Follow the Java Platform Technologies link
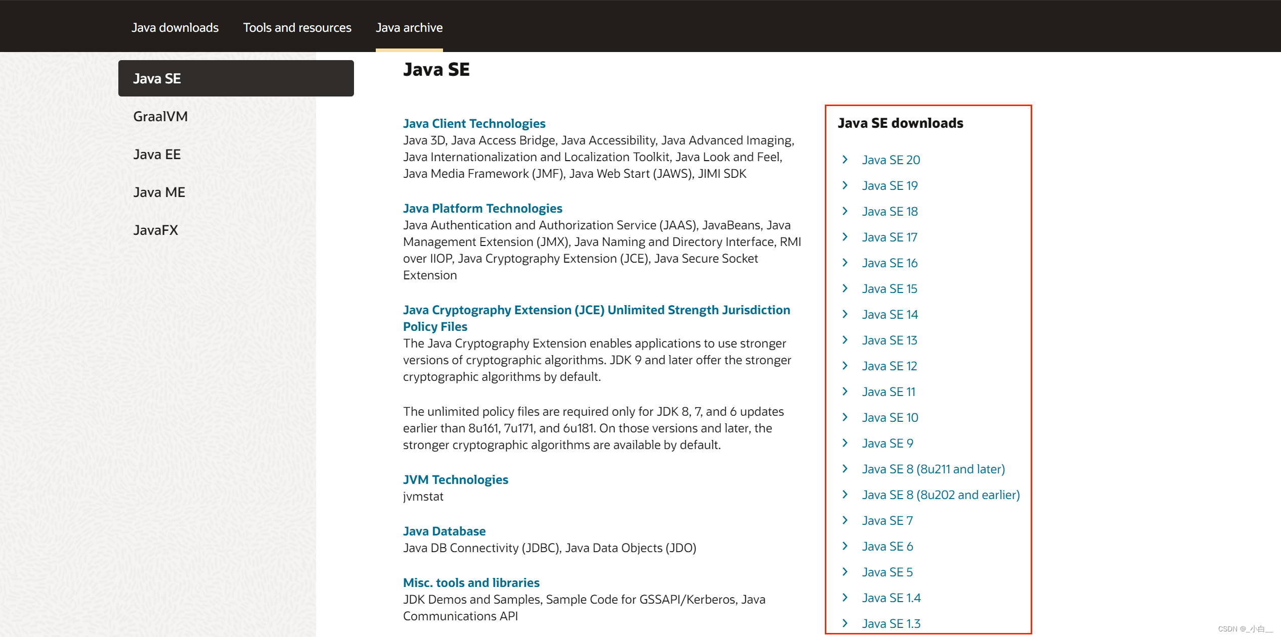Image resolution: width=1281 pixels, height=637 pixels. (482, 209)
